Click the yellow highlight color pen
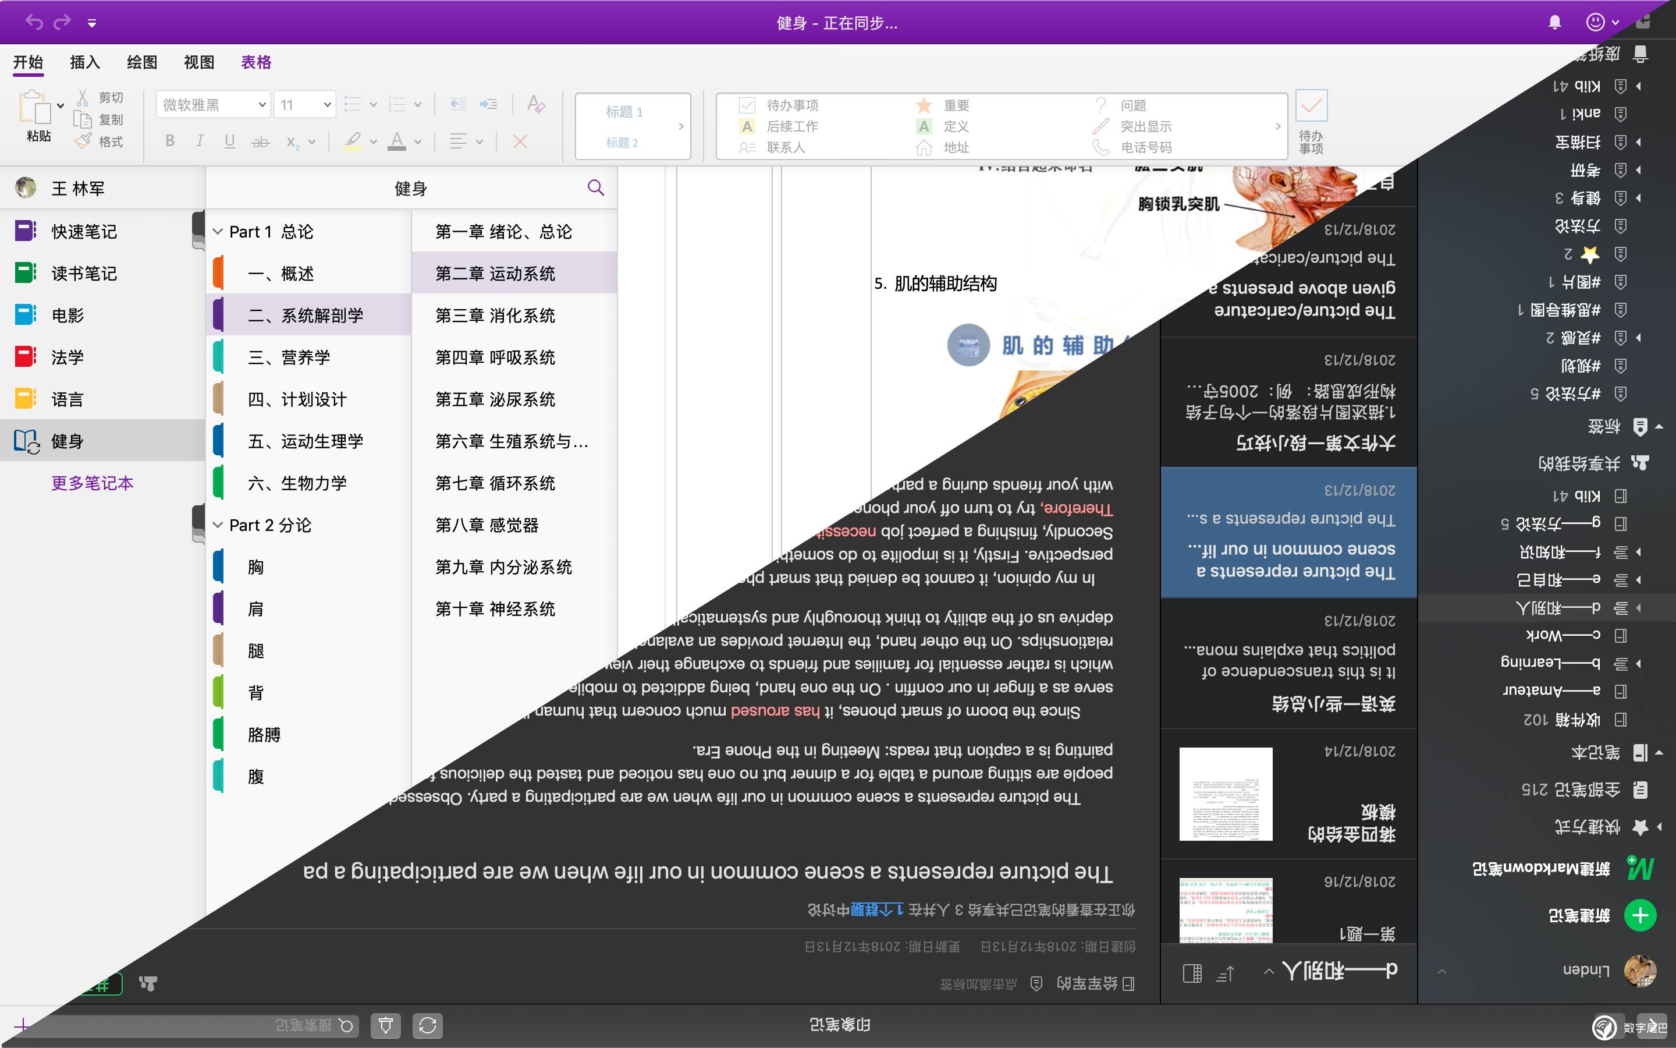The image size is (1676, 1048). (353, 141)
